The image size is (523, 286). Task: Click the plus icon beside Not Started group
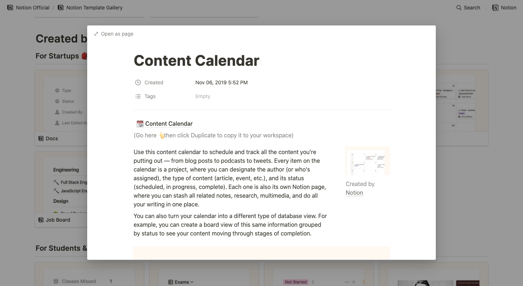click(x=354, y=282)
